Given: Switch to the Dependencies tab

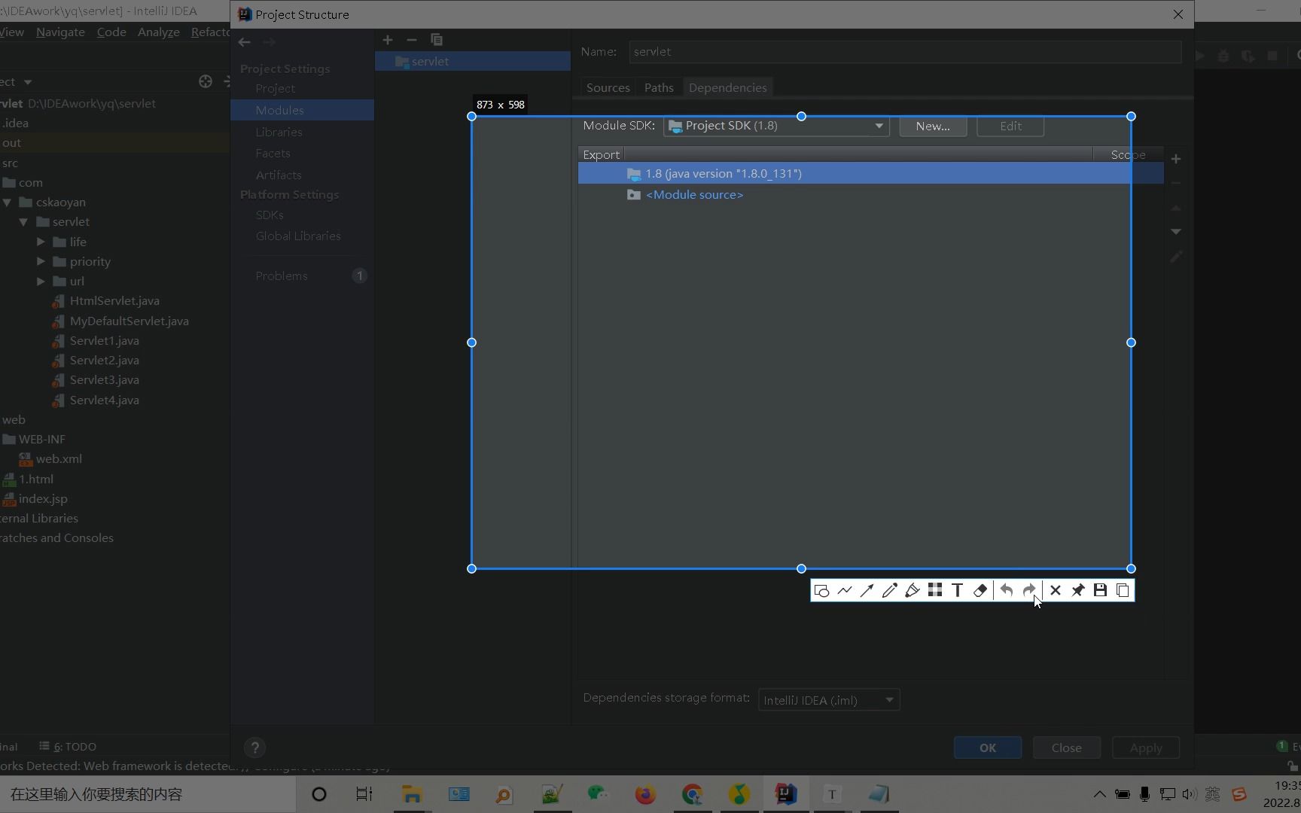Looking at the screenshot, I should 727,88.
